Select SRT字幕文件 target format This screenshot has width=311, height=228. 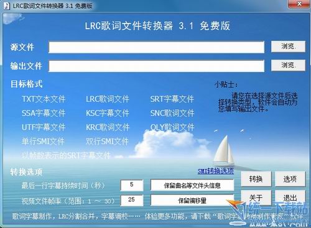(x=172, y=99)
